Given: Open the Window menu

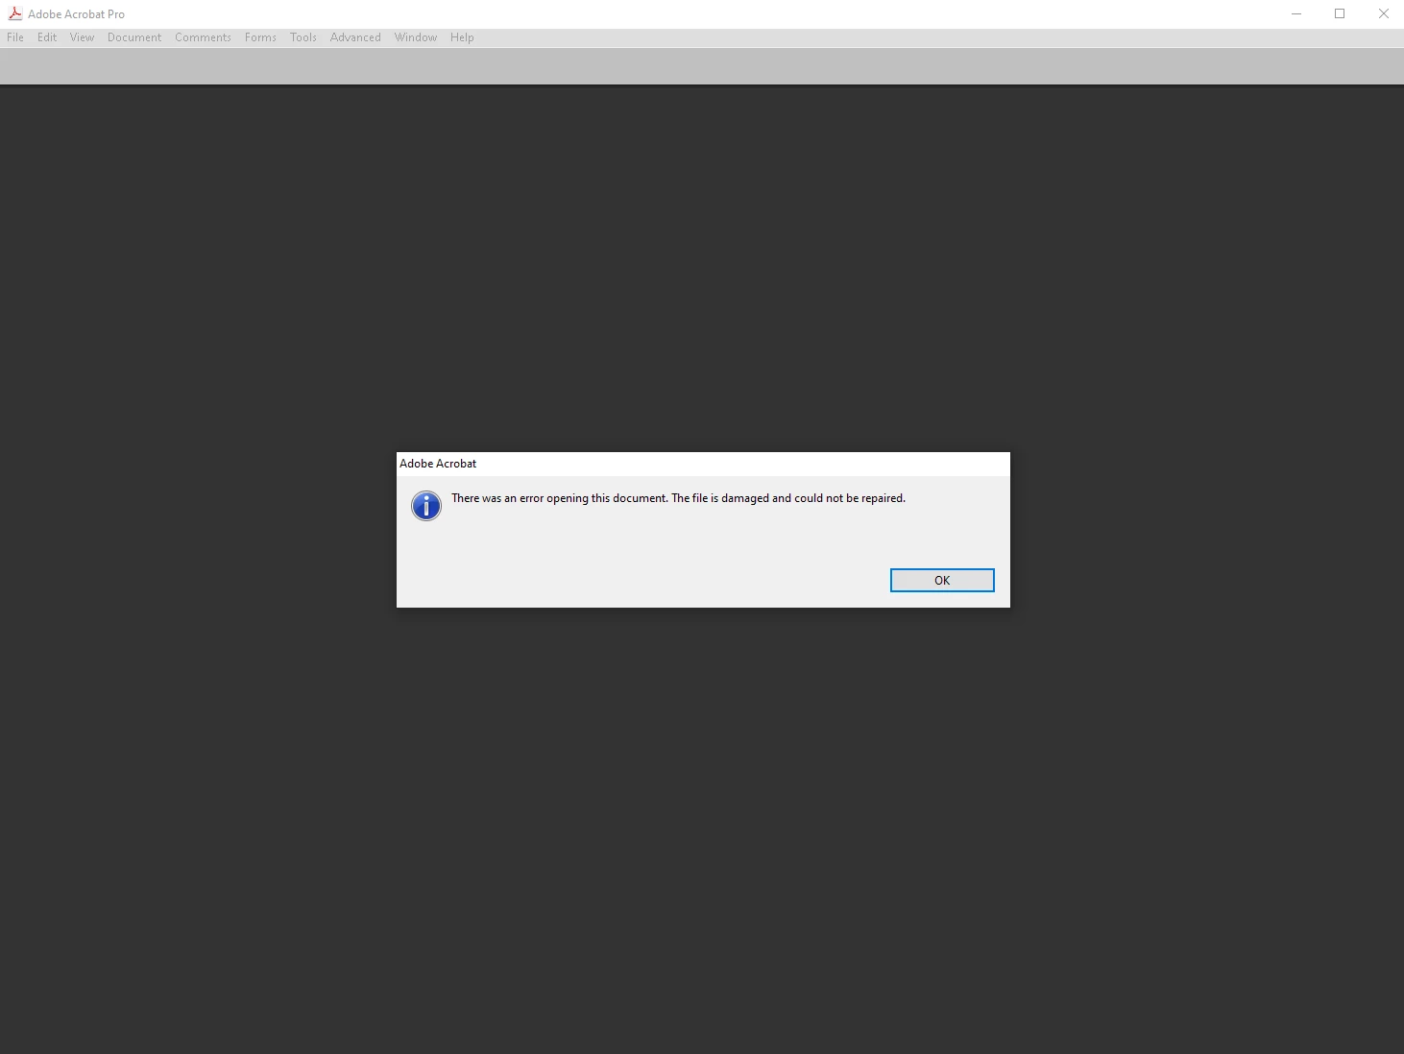Looking at the screenshot, I should [x=416, y=37].
